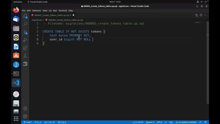Show Applications grid in the dock
Screen dimensions: 220x124
coord(16,118)
